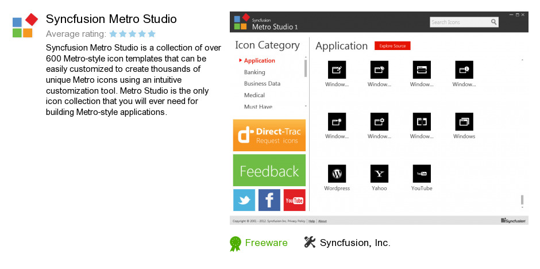Maximize the Metro Studio window
Viewport: 540px width, 269px height.
[517, 15]
